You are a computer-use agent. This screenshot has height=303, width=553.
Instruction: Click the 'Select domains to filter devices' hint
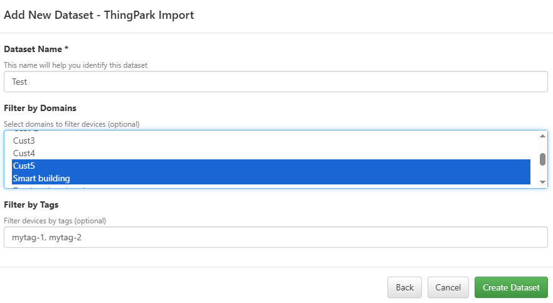point(71,124)
